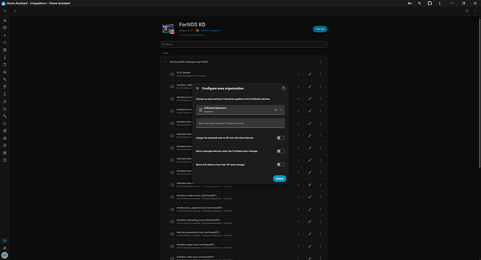Go back with the arrow icon
This screenshot has width=481, height=260.
point(15,11)
